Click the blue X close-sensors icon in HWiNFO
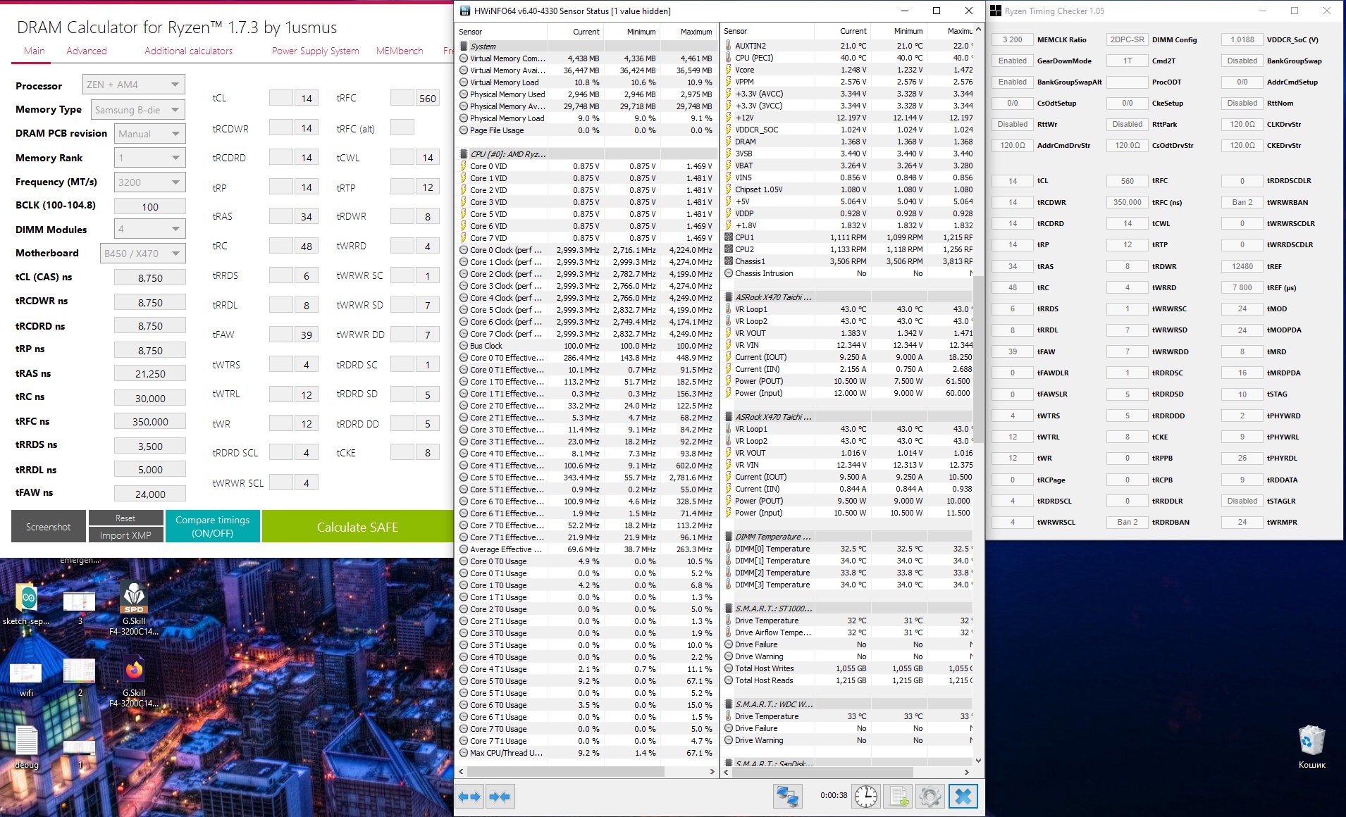This screenshot has width=1346, height=817. coord(963,797)
